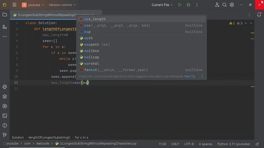
Task: Click 'for c in s:' code line
Action: (54, 47)
